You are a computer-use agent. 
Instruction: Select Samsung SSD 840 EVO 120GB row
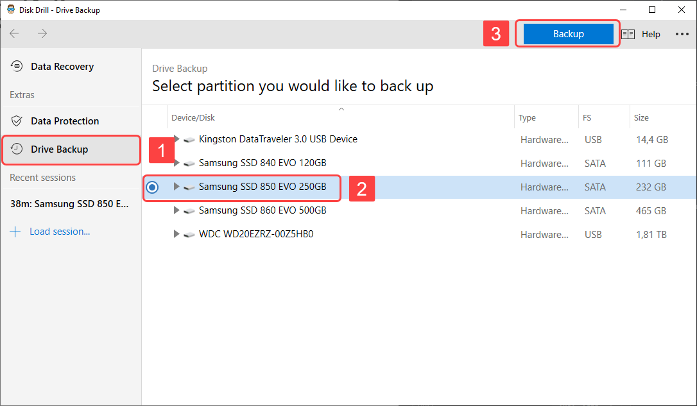pos(419,163)
